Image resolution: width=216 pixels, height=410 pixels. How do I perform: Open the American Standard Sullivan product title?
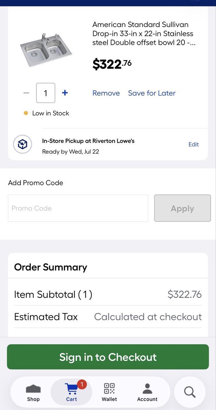144,33
